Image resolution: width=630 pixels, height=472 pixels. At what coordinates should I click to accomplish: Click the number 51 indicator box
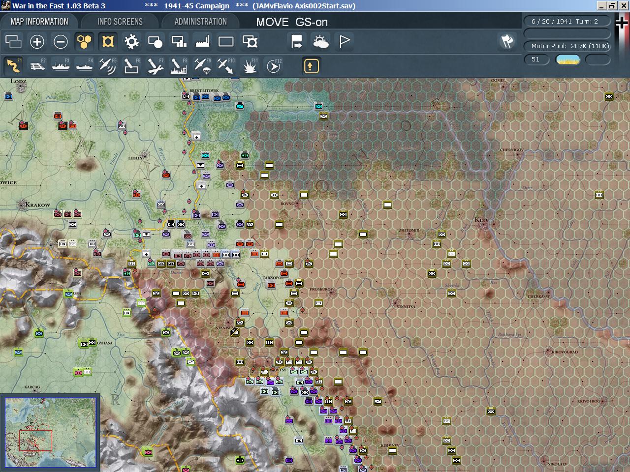[536, 59]
